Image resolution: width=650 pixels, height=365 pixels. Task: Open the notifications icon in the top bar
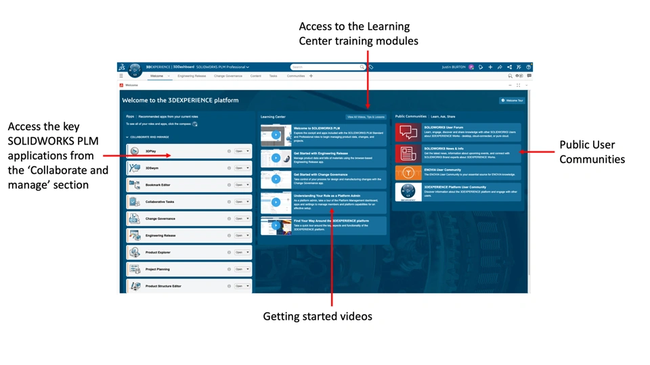click(481, 67)
